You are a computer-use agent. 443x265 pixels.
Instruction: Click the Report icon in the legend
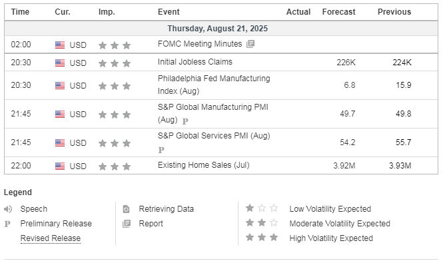click(x=127, y=224)
